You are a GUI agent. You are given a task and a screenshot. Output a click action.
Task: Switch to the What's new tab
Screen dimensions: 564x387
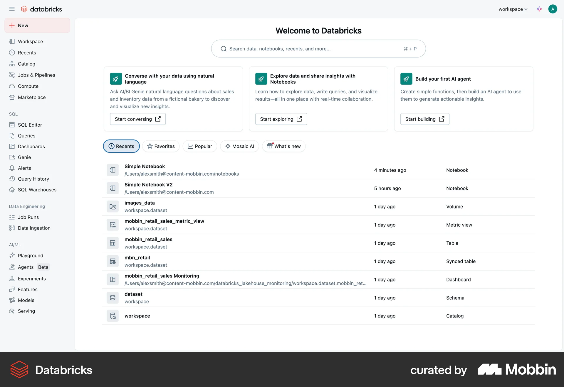click(x=283, y=146)
